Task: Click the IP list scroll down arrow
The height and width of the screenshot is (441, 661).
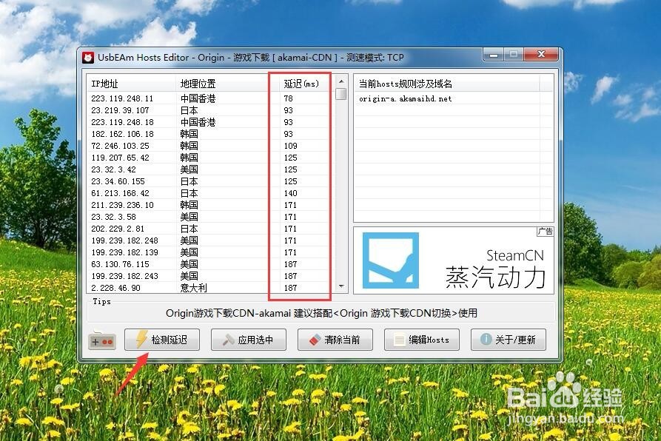Action: pos(341,286)
